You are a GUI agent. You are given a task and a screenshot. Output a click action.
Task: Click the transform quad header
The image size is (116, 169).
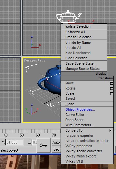(x=87, y=78)
